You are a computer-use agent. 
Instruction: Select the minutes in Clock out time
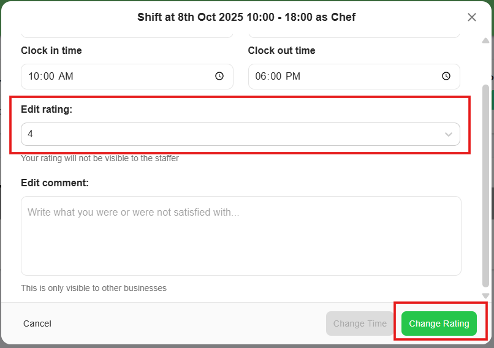(276, 77)
